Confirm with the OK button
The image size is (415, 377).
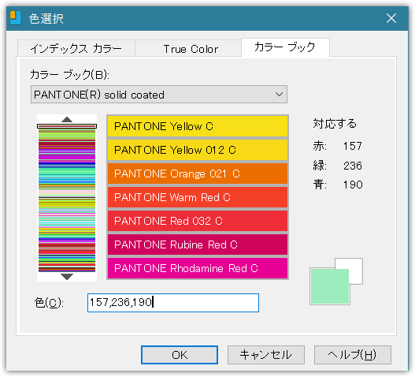click(x=180, y=355)
